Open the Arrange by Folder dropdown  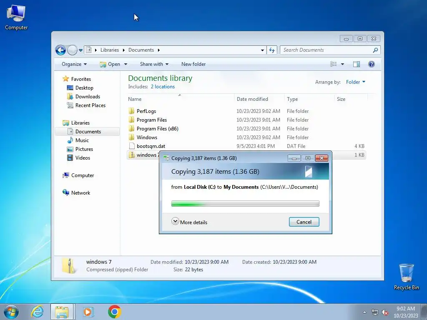click(355, 82)
